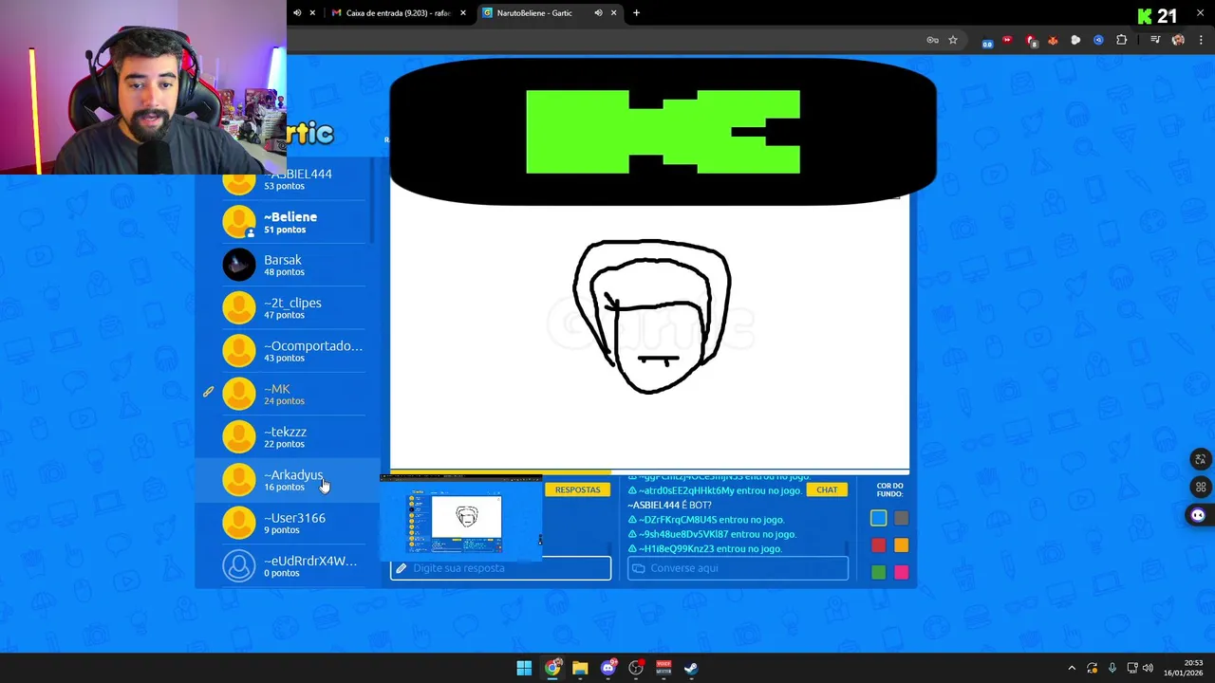Click the pencil drawer icon beside ~MK
Viewport: 1215px width, 683px height.
(208, 391)
